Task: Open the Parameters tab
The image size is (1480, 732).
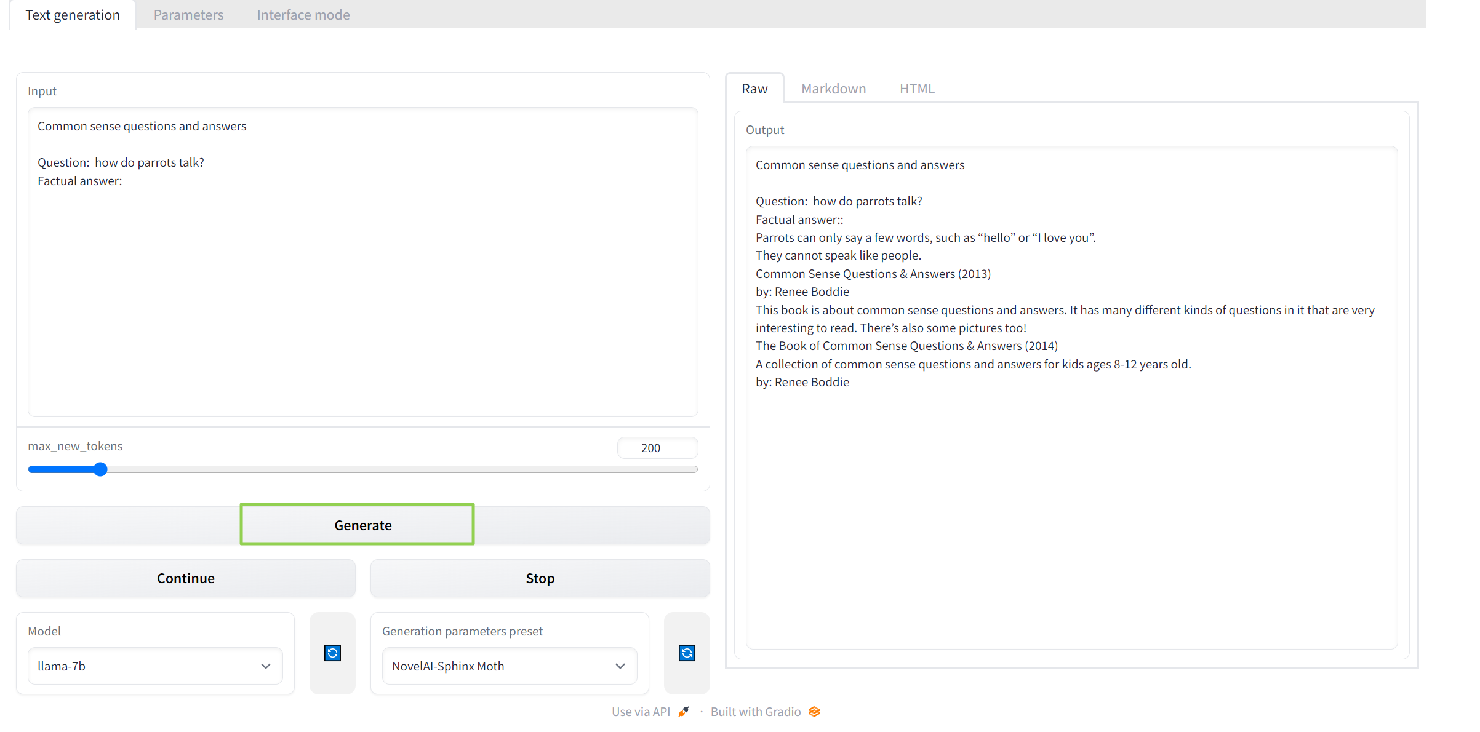Action: pos(188,15)
